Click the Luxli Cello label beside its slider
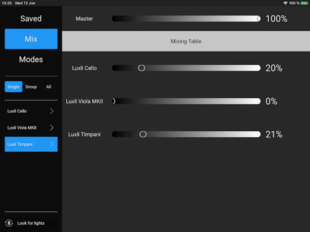Screen dimensions: 310x232 (x=84, y=68)
